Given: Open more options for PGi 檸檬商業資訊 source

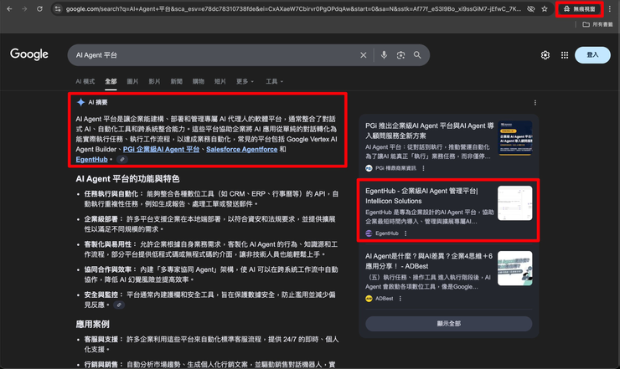Looking at the screenshot, I should pos(423,168).
